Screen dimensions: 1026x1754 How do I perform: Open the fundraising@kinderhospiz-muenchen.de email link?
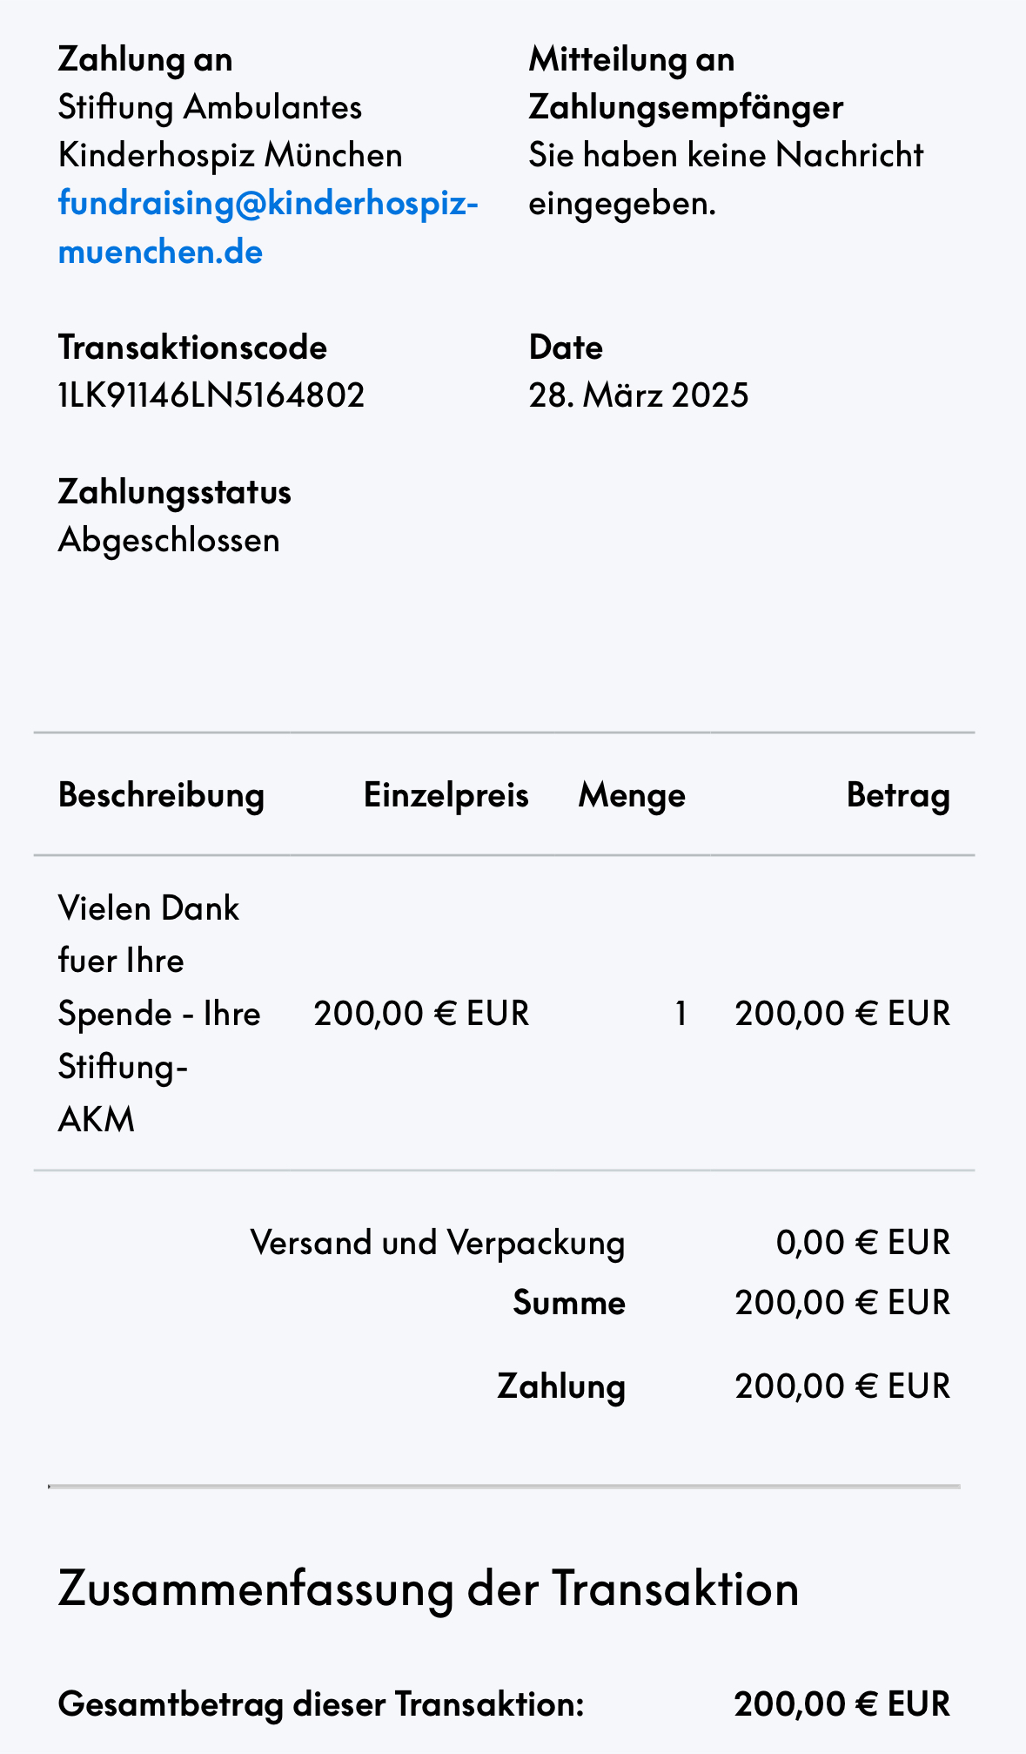pos(268,226)
